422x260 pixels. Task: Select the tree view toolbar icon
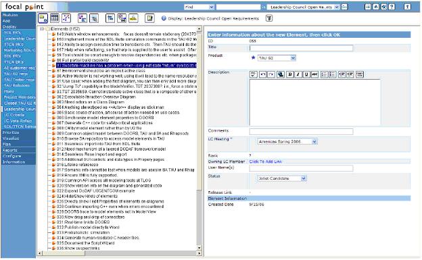click(x=43, y=18)
